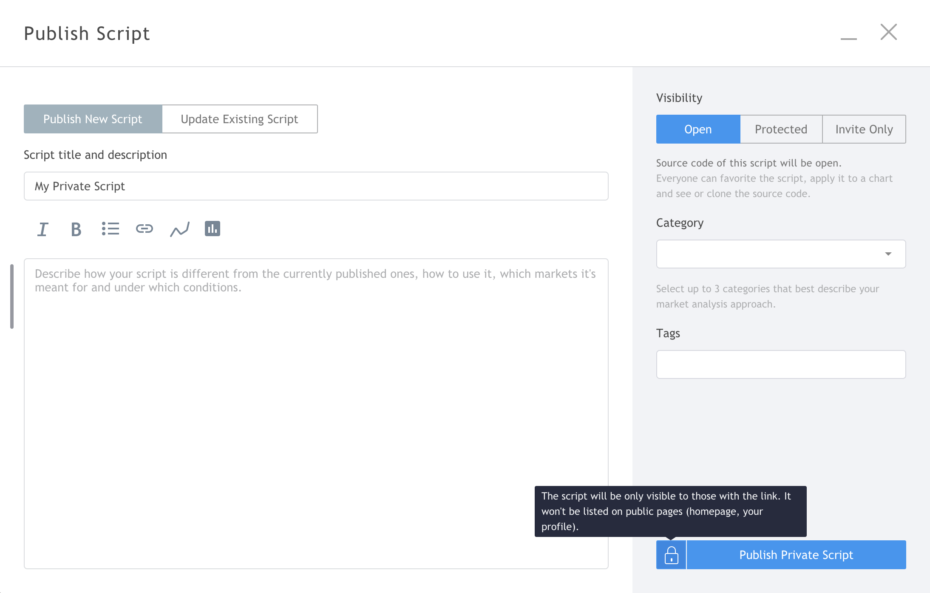
Task: Toggle bold formatting icon
Action: pos(76,229)
